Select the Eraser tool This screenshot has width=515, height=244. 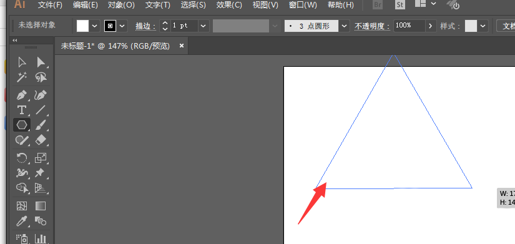(x=41, y=140)
